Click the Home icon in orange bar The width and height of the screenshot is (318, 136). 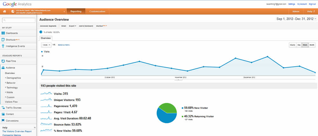[x=5, y=11]
